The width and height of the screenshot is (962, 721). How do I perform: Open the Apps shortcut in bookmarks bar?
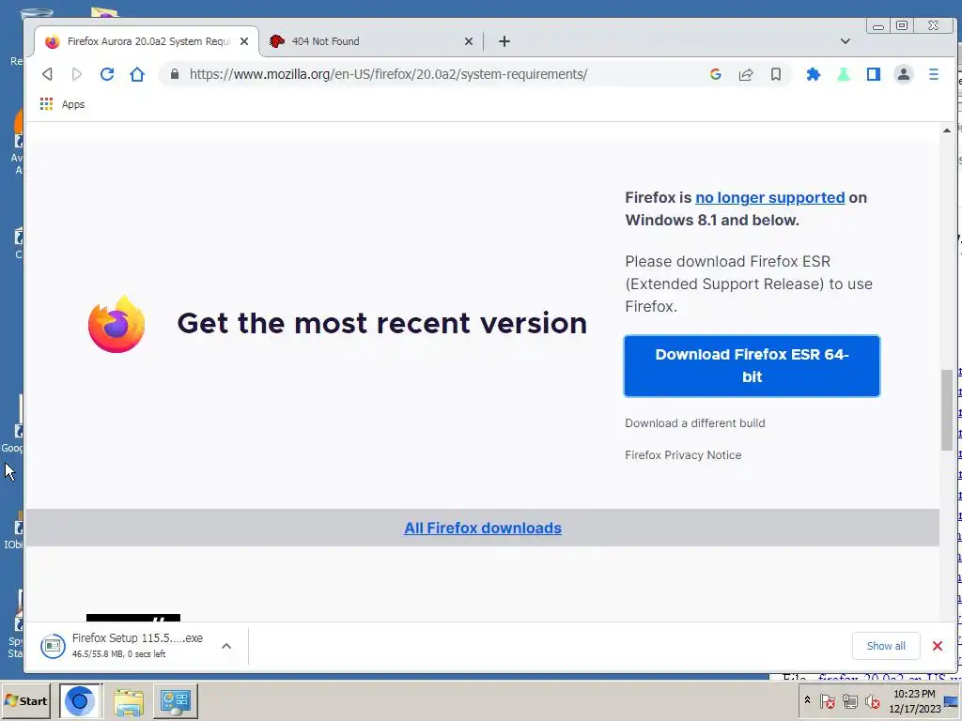pos(63,104)
